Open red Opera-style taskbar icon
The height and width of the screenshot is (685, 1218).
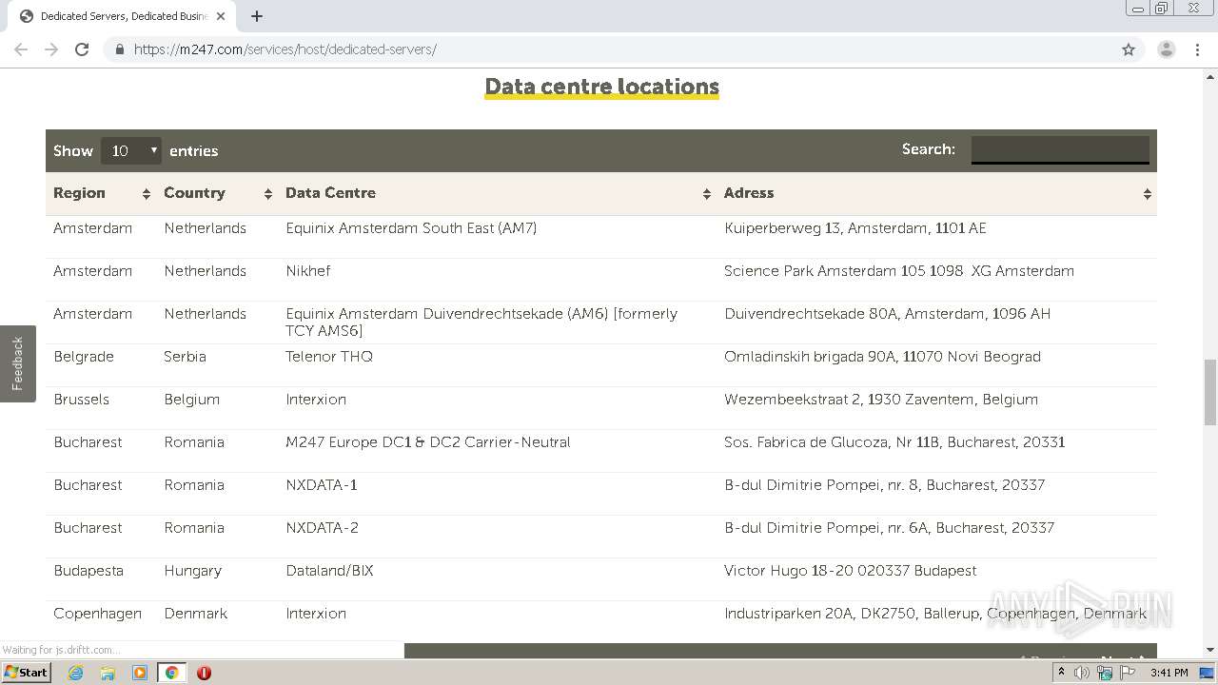pyautogui.click(x=204, y=673)
